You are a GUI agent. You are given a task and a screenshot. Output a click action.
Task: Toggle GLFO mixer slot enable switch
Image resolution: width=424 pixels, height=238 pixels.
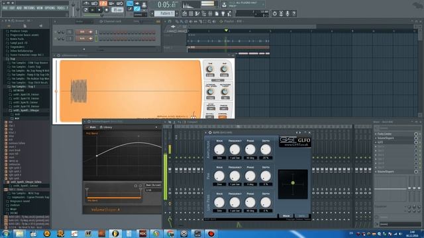pyautogui.click(x=416, y=142)
